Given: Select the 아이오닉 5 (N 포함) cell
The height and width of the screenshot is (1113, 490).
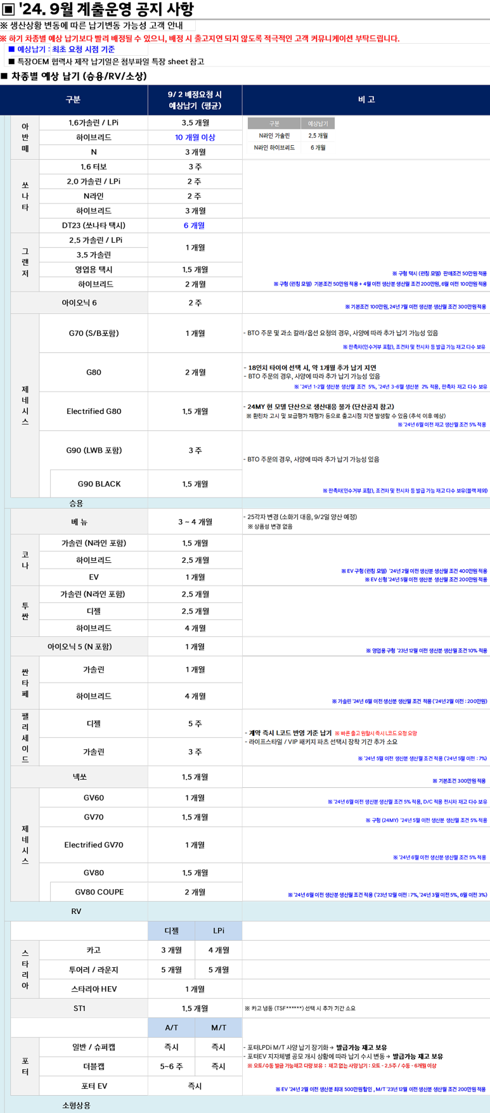Looking at the screenshot, I should (x=79, y=647).
